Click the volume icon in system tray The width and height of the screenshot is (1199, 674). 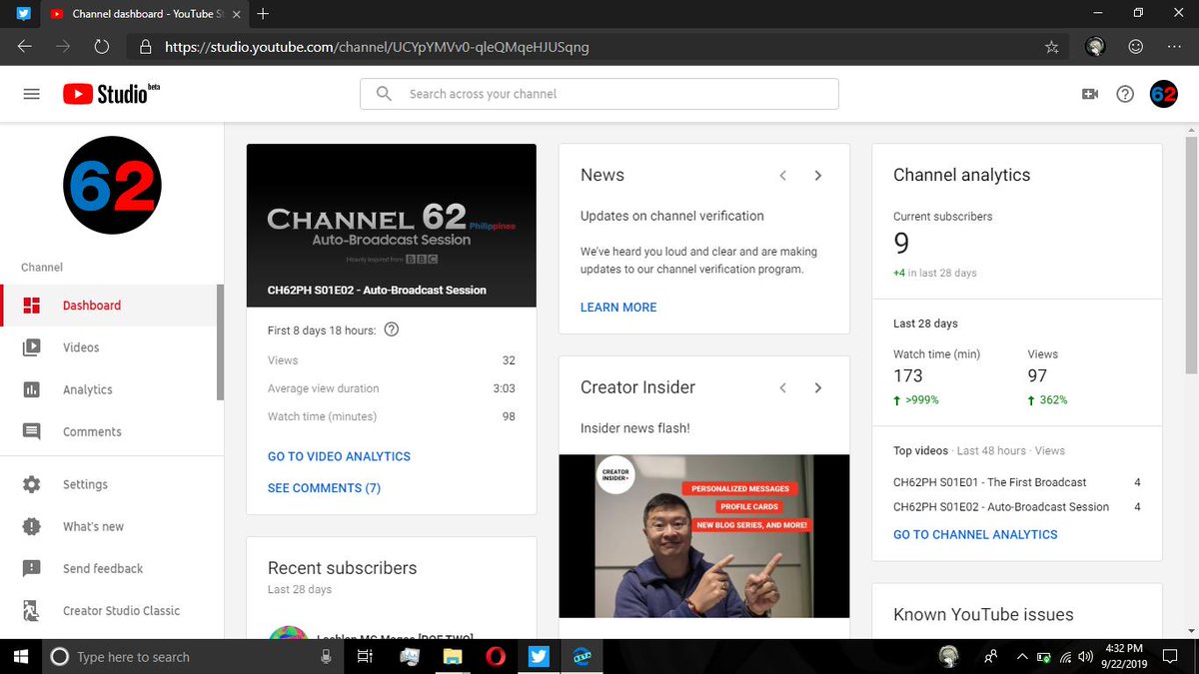tap(1086, 657)
